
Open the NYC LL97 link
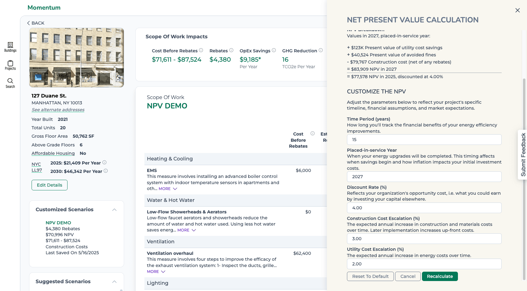pos(37,167)
